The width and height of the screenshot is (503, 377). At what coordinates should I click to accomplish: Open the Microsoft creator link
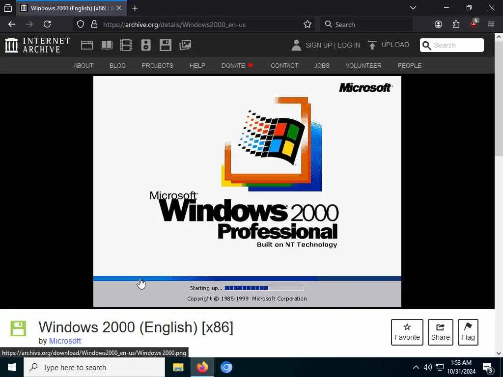65,341
